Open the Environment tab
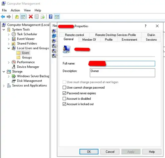 coord(129,40)
